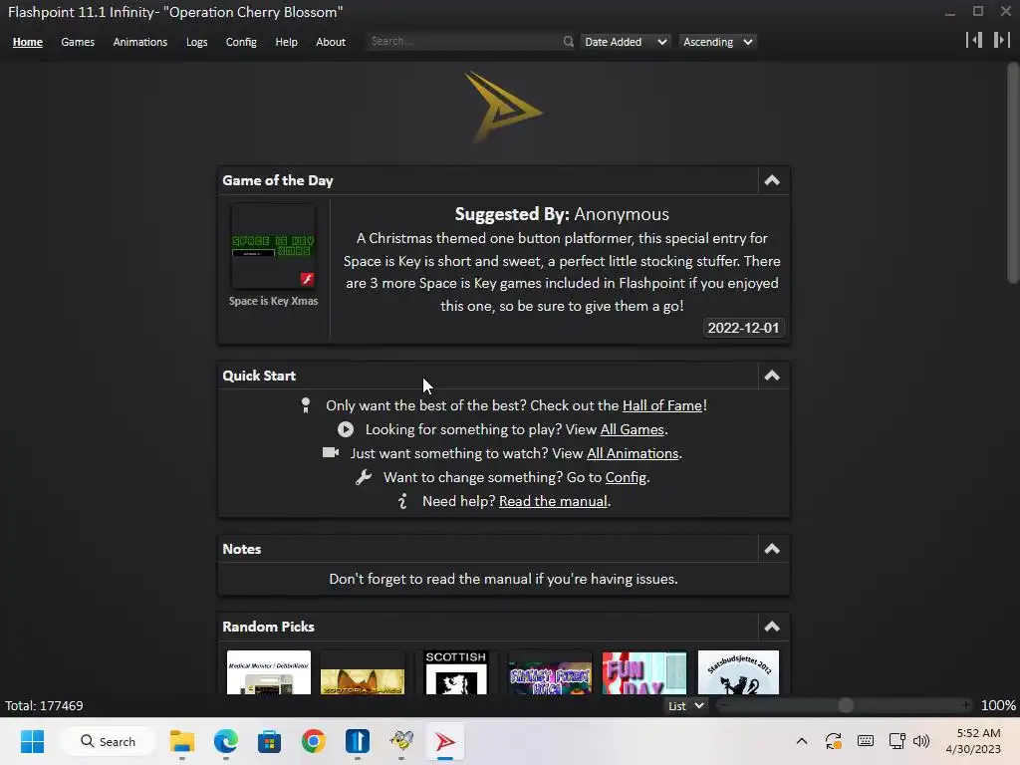Click the medal icon beside Hall of Fame

(306, 405)
